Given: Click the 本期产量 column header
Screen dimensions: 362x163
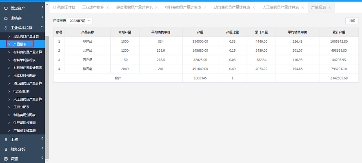Looking at the screenshot, I should [x=124, y=32].
